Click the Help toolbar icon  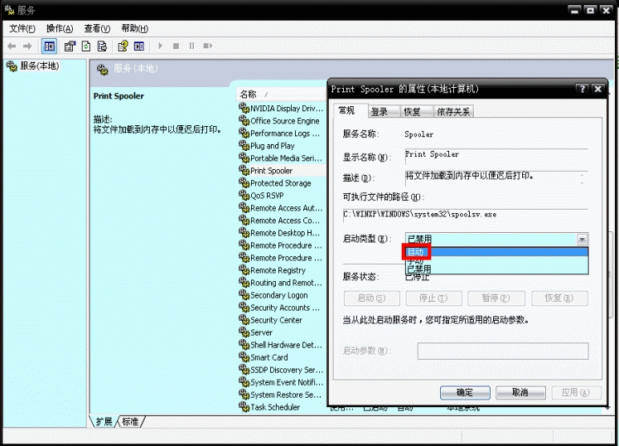click(x=123, y=46)
